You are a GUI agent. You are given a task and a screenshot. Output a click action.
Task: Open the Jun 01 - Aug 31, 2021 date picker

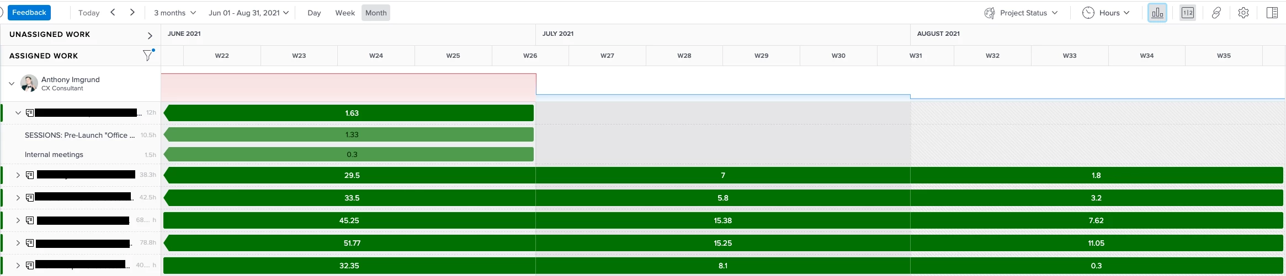coord(248,13)
